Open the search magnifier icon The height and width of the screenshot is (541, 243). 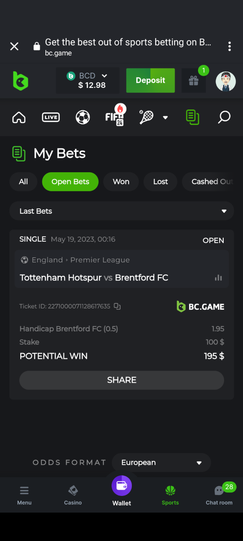224,118
